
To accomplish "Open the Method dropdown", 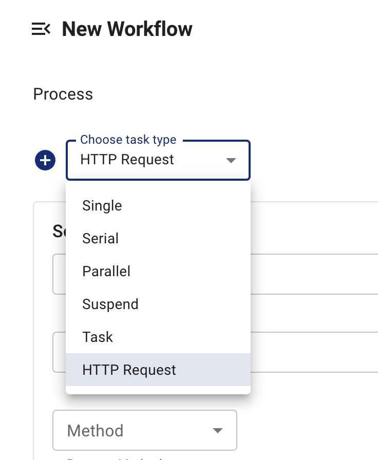I will point(144,430).
